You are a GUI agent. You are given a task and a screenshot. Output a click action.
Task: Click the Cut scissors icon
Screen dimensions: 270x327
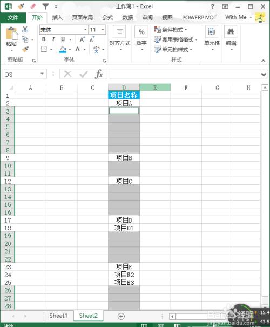[25, 29]
